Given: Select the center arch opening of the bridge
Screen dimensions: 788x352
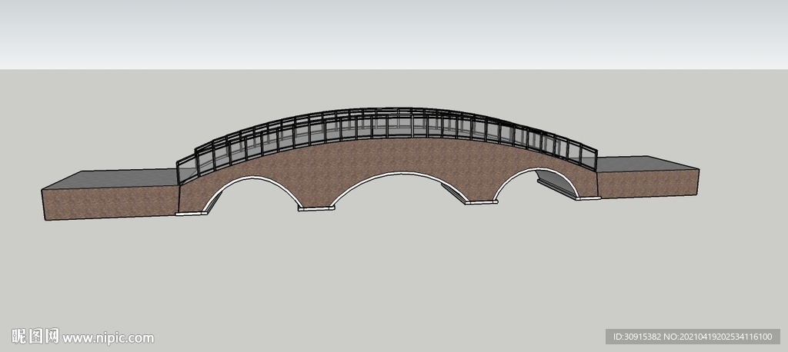Looking at the screenshot, I should coord(399,191).
